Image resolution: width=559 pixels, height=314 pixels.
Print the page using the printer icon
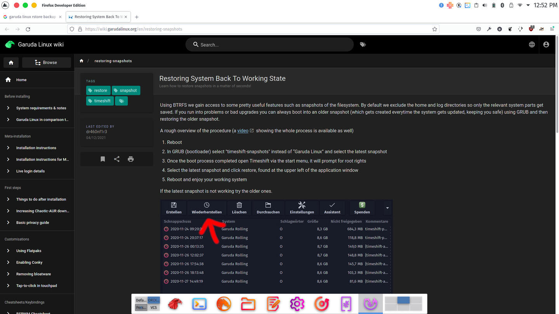(x=131, y=159)
